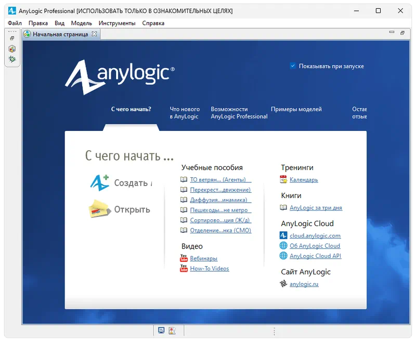Open the Справка menu
Viewport: 416px width, 343px height.
point(153,23)
